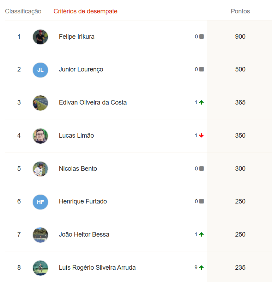Viewport: 272px width, 282px height.
Task: Click the gray no-change square for Henrique Furtado
Action: click(x=201, y=201)
